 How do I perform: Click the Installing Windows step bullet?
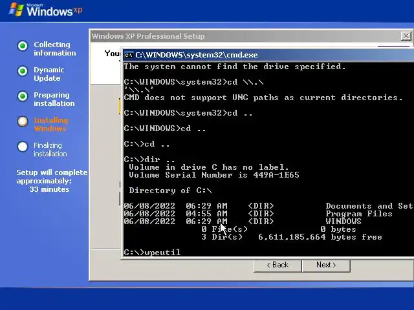coord(23,121)
